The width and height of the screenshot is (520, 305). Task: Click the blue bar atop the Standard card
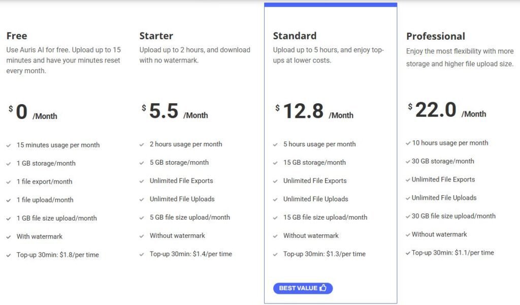(331, 5)
